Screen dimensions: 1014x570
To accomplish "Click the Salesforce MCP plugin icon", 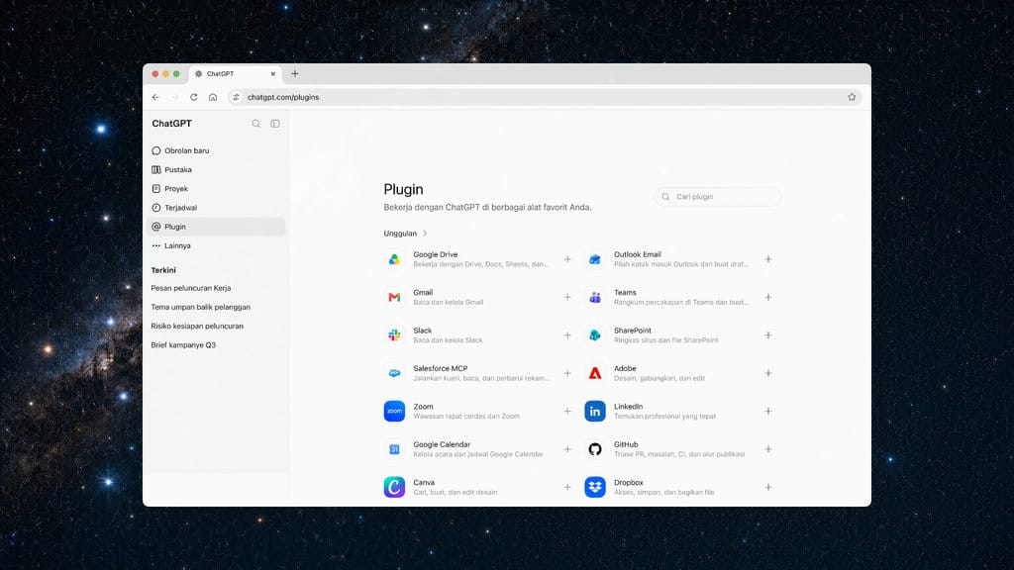I will pyautogui.click(x=394, y=373).
